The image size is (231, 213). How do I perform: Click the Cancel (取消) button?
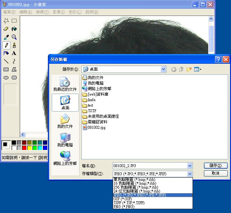tap(215, 173)
